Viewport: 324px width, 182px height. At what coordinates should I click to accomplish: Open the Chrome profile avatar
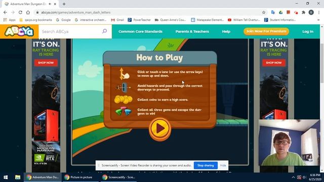pos(311,12)
